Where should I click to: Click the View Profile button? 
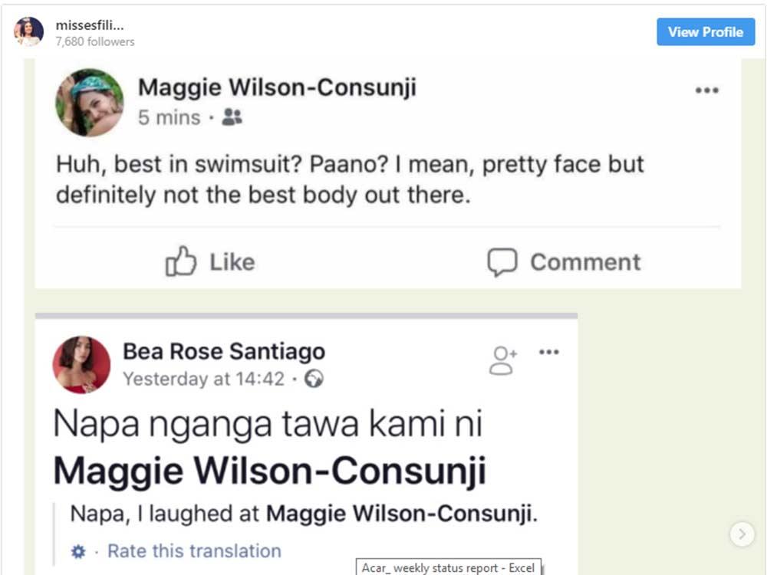click(705, 32)
